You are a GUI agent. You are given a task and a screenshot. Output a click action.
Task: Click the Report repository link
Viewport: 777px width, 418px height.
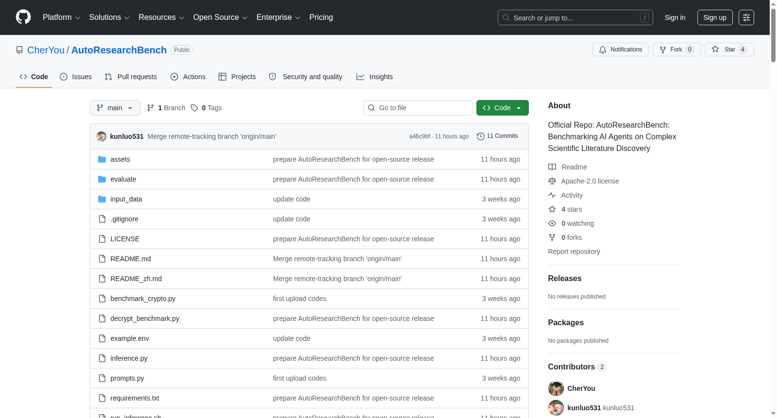point(574,251)
